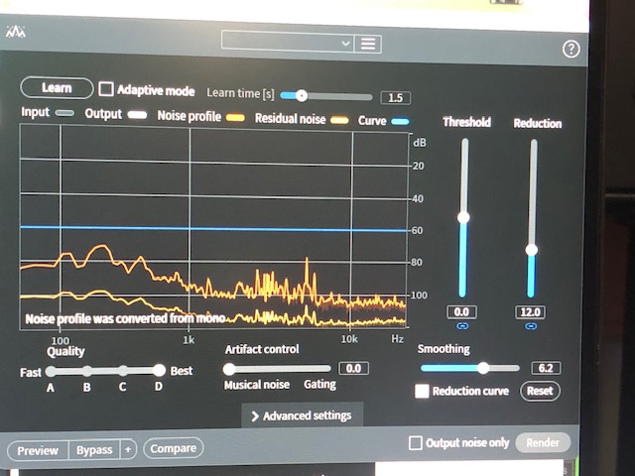Open the preset dropdown
The image size is (635, 476).
pos(288,42)
